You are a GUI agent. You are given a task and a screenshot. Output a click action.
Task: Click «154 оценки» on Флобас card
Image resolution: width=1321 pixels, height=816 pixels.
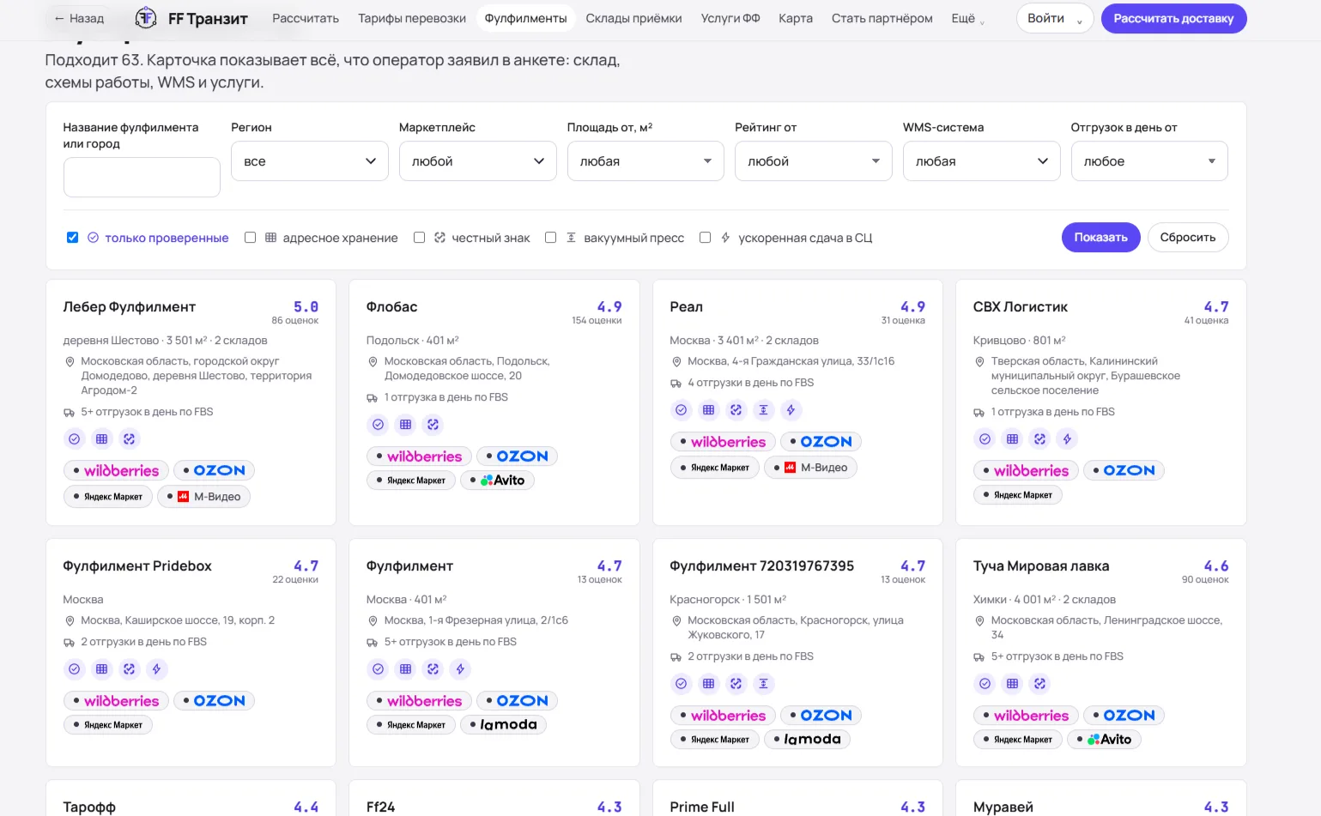(x=597, y=321)
